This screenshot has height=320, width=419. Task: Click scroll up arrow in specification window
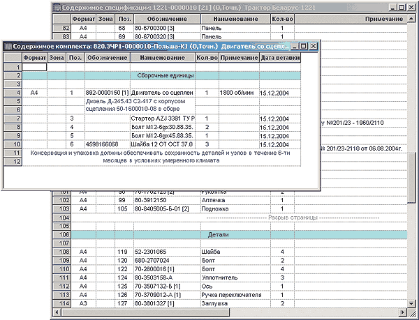[x=411, y=19]
